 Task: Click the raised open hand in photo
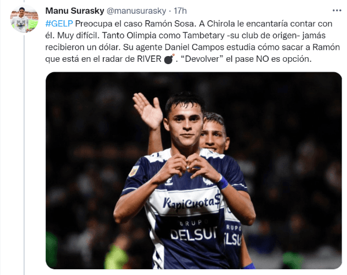pyautogui.click(x=148, y=111)
